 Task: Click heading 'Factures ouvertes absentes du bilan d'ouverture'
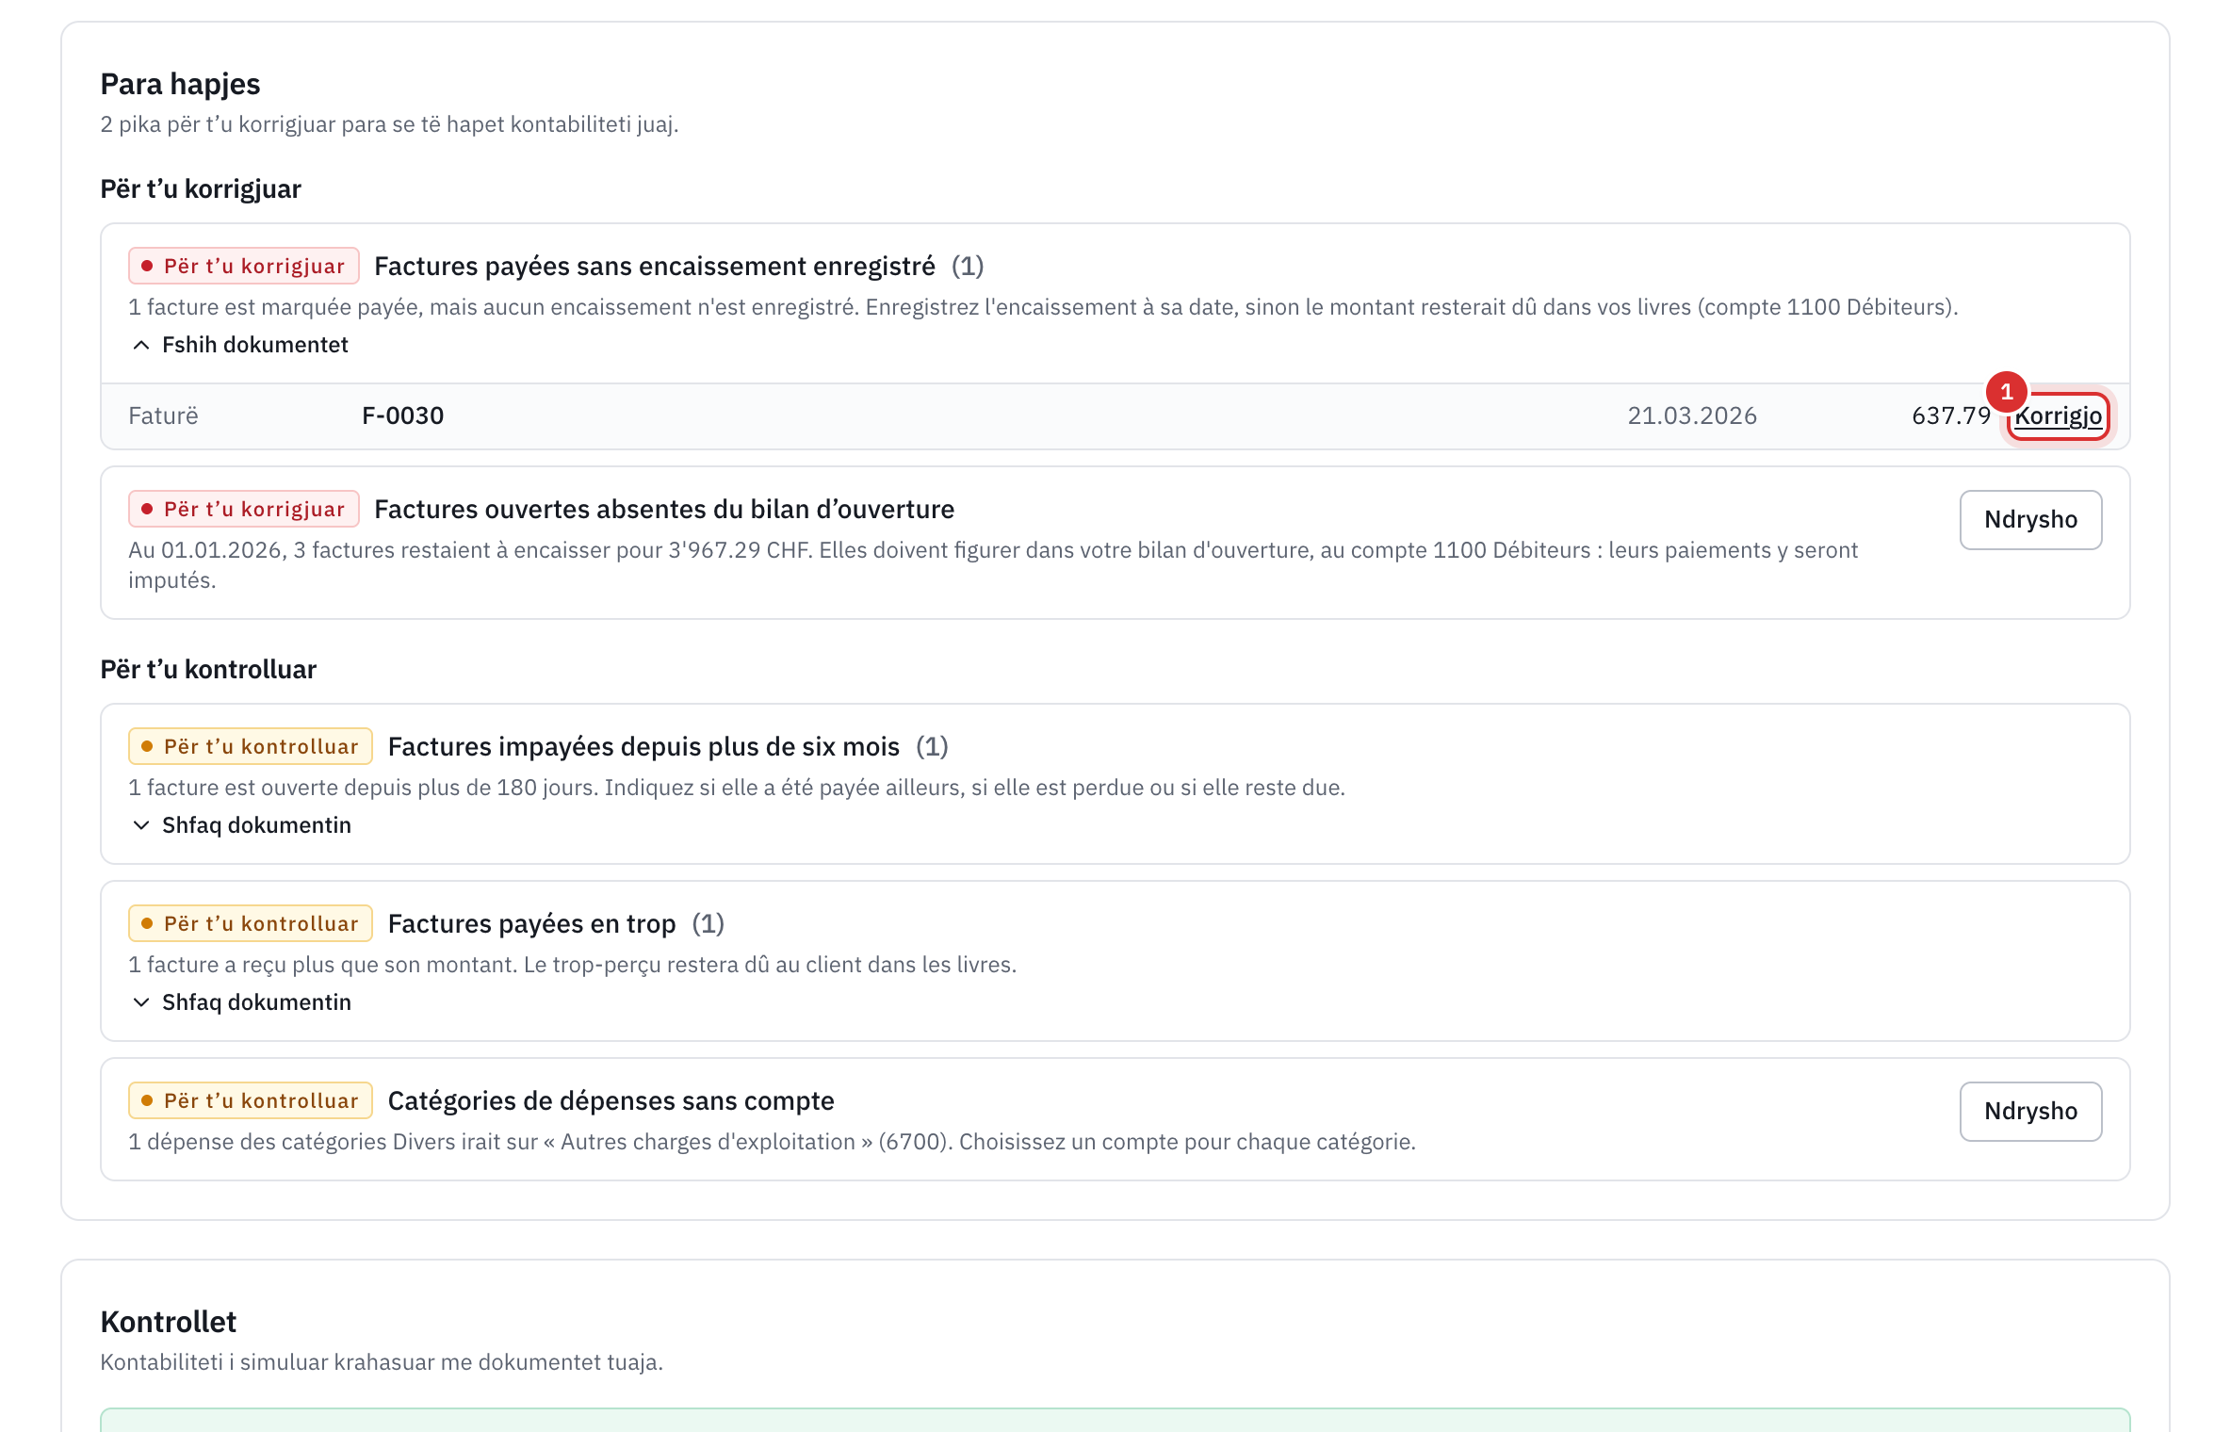664,510
